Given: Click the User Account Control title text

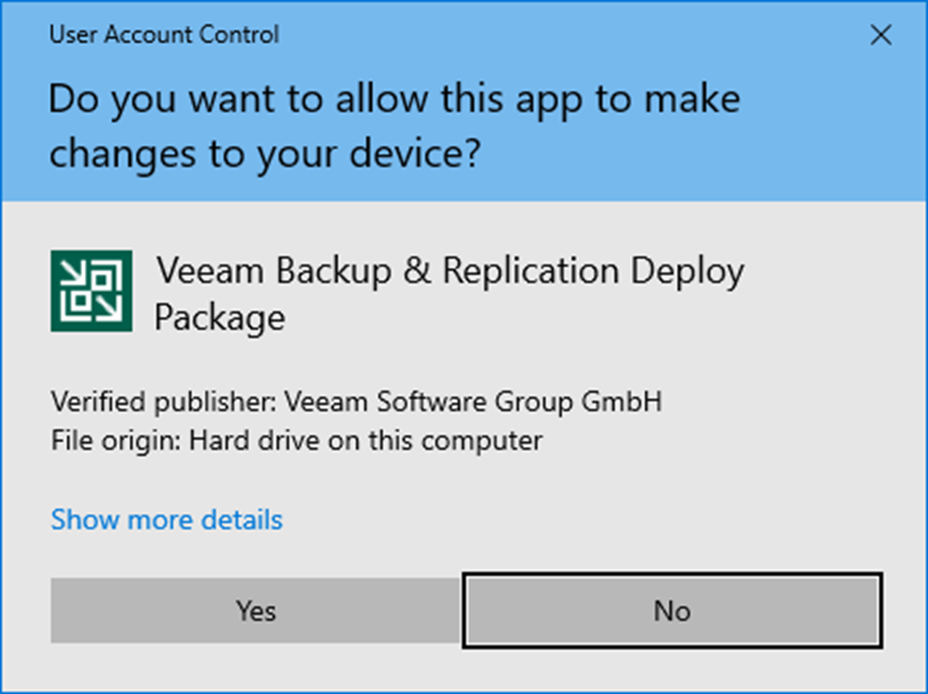Looking at the screenshot, I should click(164, 34).
